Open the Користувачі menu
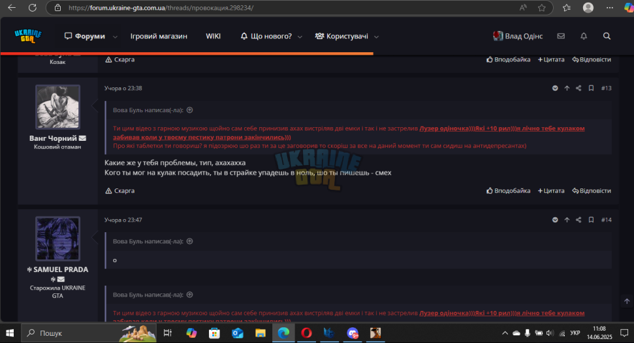The height and width of the screenshot is (343, 634). 341,36
